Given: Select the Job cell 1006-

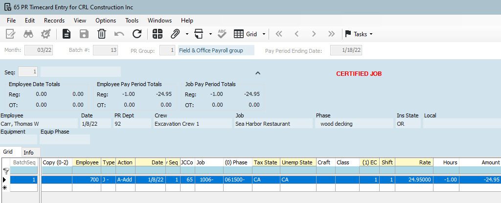Looking at the screenshot, I should coord(209,180).
